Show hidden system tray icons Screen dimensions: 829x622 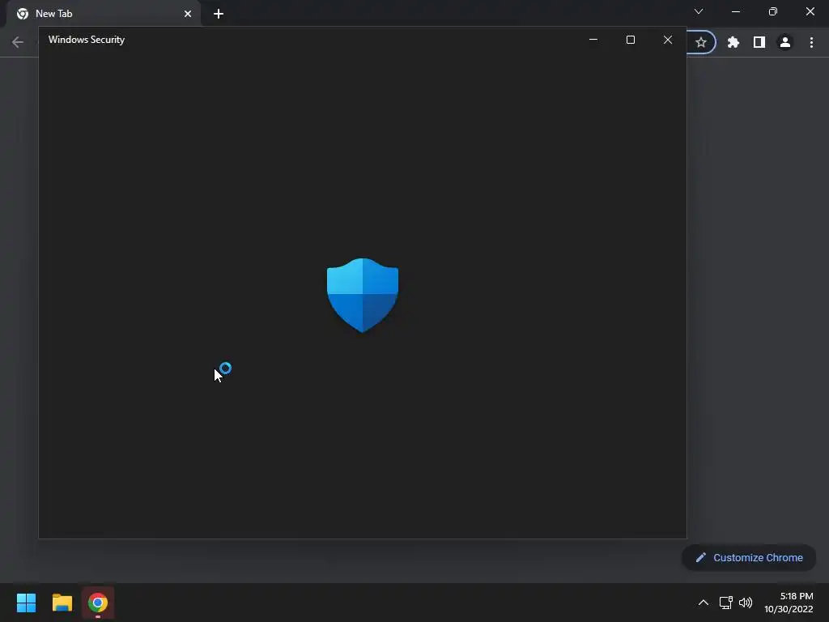pyautogui.click(x=704, y=603)
